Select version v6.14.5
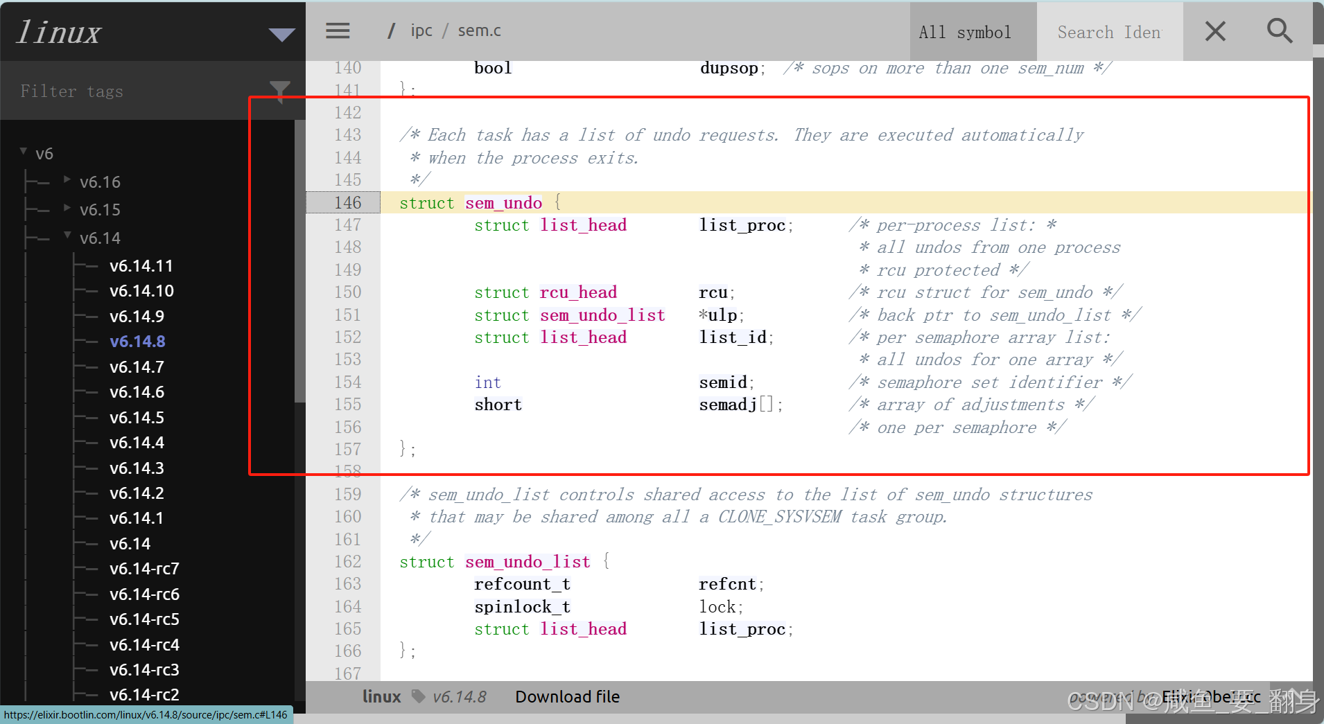 point(137,418)
